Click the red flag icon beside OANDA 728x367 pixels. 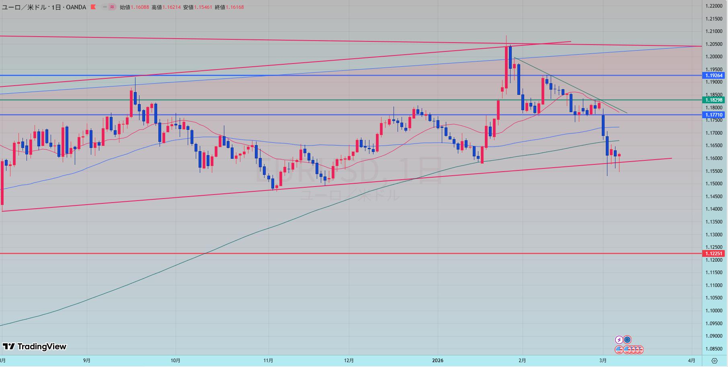pos(93,7)
